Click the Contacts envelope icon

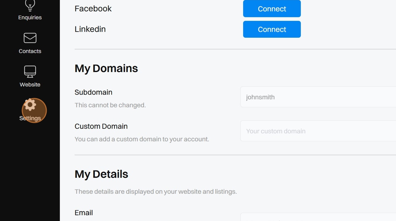[x=30, y=38]
